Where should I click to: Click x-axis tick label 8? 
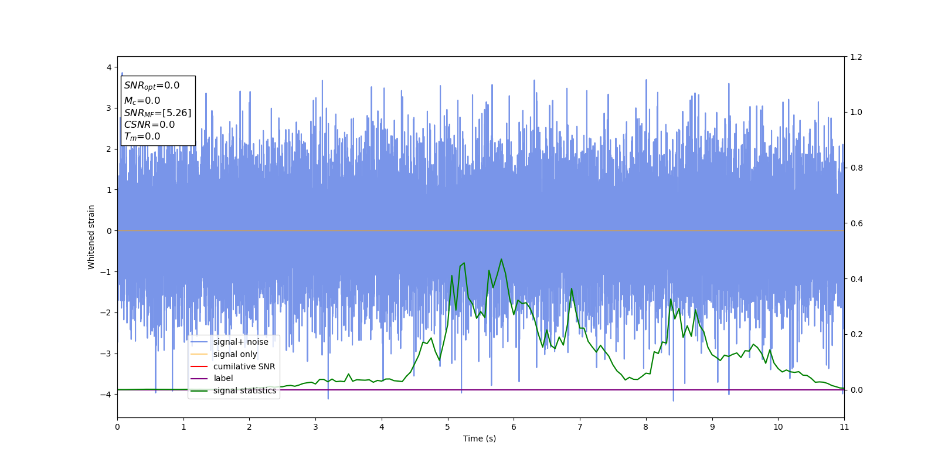click(x=646, y=427)
